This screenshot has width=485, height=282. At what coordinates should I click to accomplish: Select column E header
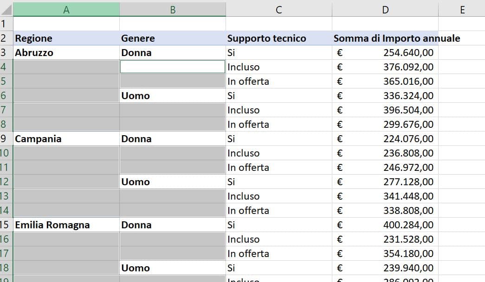pos(462,9)
